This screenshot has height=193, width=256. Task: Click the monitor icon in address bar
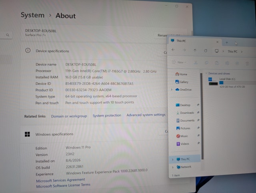tap(216, 51)
